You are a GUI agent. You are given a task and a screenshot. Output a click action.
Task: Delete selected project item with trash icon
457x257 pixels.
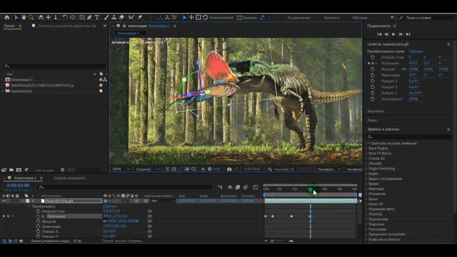click(x=62, y=170)
